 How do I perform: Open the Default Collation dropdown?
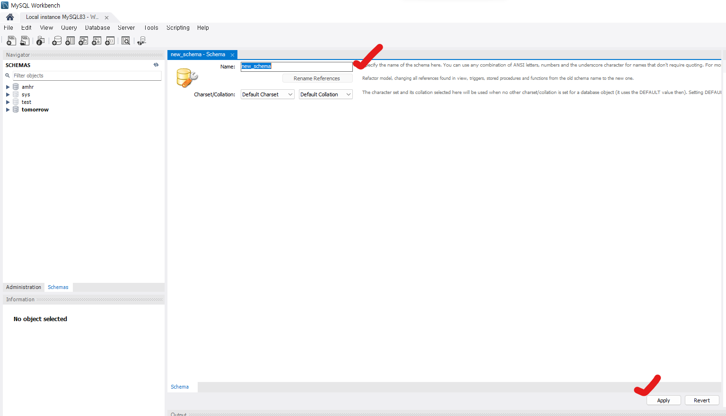(326, 94)
